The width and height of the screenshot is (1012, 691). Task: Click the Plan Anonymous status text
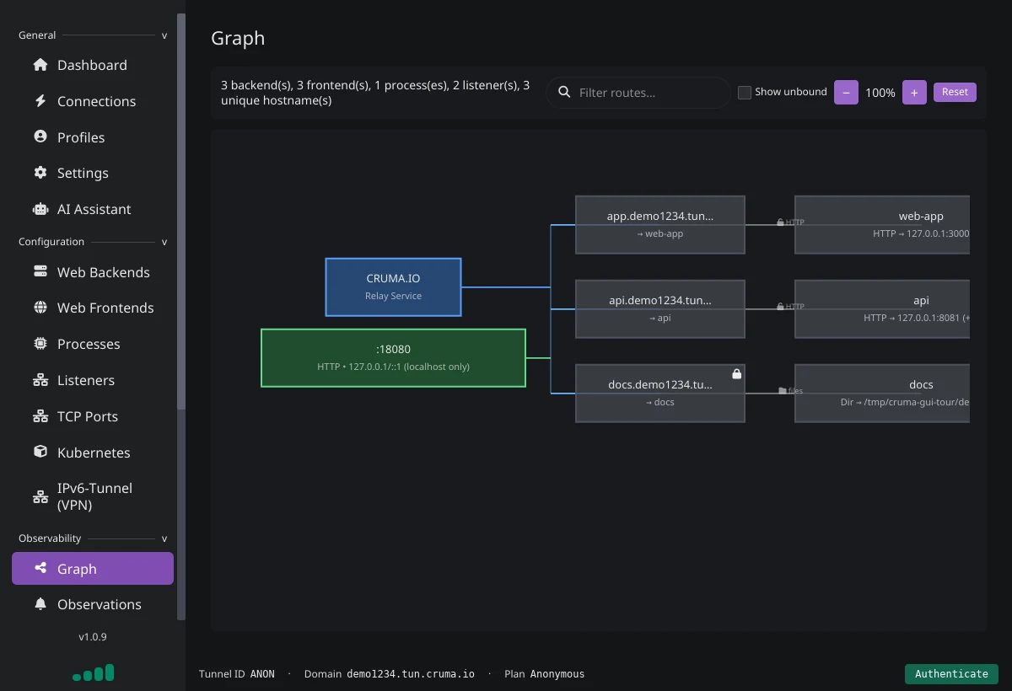544,674
